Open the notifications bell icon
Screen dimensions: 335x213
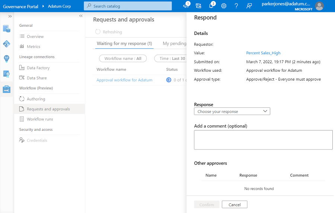point(211,6)
